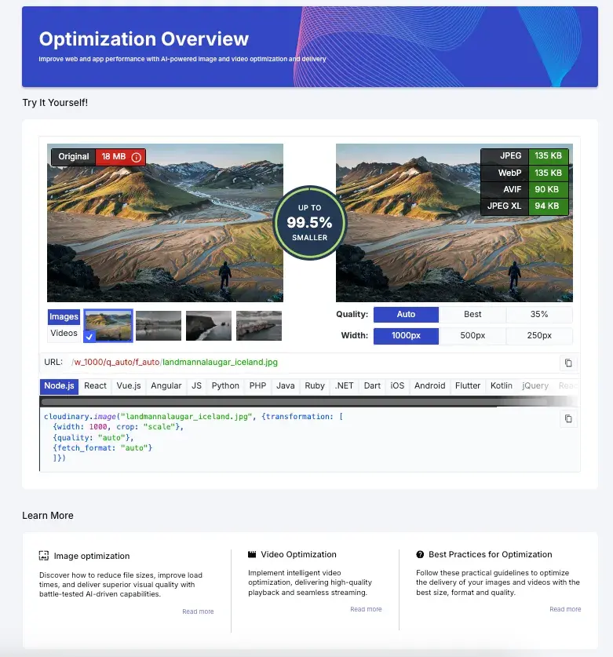Image resolution: width=613 pixels, height=657 pixels.
Task: Choose 35% quality option
Action: (538, 314)
